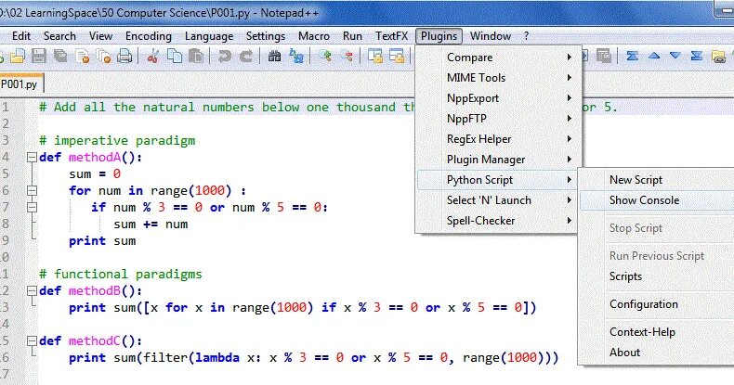Expand the Compare submenu arrow
The height and width of the screenshot is (385, 734).
coord(570,58)
